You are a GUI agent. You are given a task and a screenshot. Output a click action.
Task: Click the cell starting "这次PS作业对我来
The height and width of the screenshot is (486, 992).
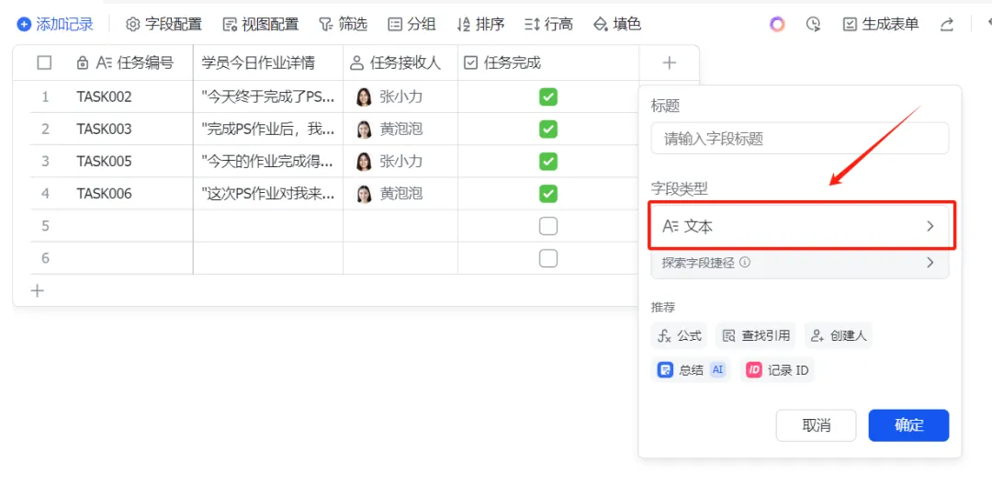(268, 194)
